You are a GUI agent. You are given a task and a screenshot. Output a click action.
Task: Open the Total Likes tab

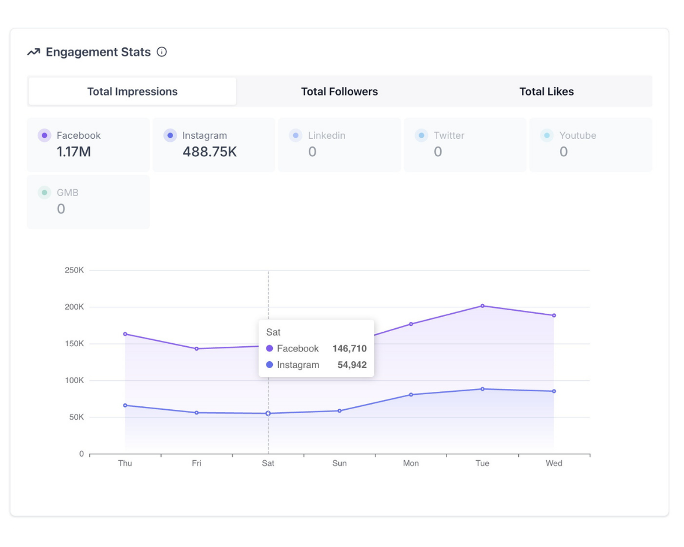[x=546, y=91]
